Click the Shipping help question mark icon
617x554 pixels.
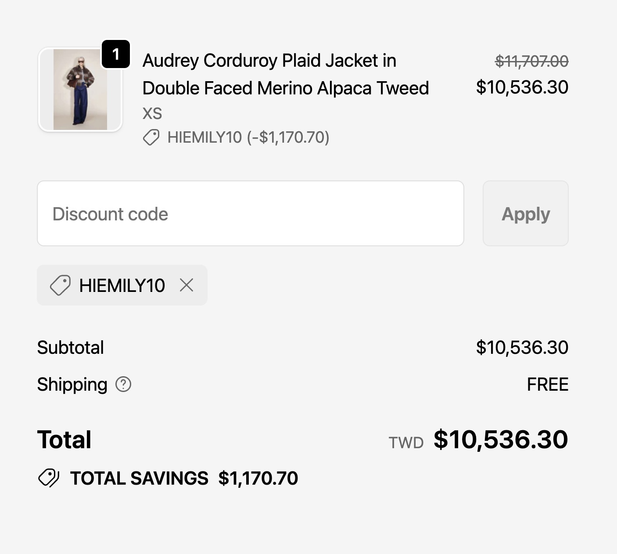coord(123,384)
